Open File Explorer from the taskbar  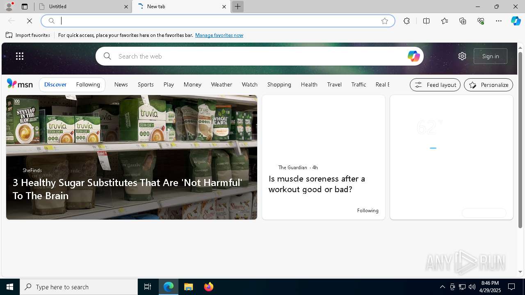[x=189, y=287]
